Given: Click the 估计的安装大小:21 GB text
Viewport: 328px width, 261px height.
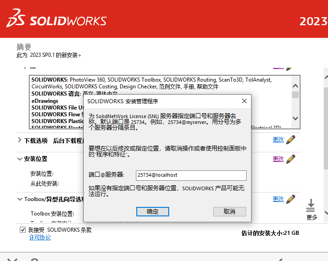Looking at the screenshot, I should 270,233.
